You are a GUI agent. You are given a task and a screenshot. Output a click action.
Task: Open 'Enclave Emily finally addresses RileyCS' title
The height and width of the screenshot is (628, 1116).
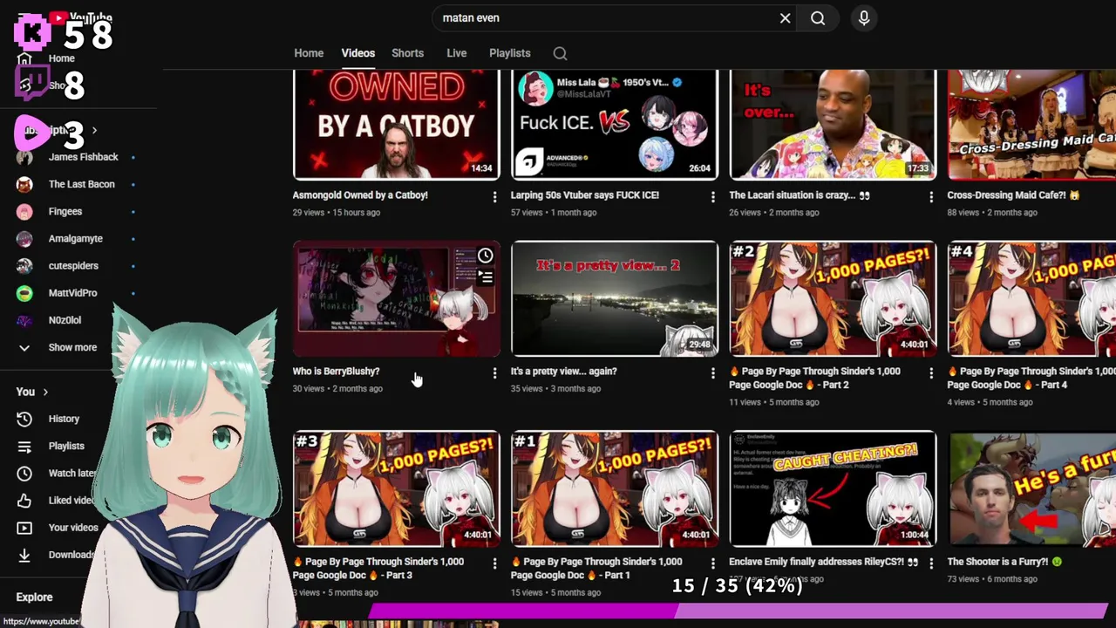tap(823, 562)
